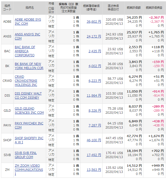Open CRWD CROWDSTRIKE HOLDINGS INC link
Screen dimensions: 166x179
(x=26, y=81)
